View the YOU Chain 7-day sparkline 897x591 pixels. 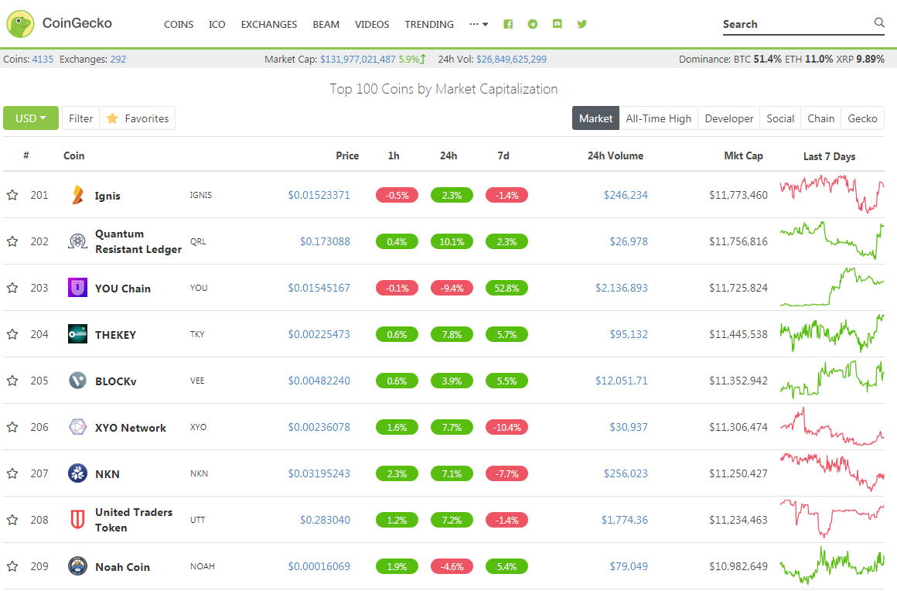pyautogui.click(x=832, y=287)
